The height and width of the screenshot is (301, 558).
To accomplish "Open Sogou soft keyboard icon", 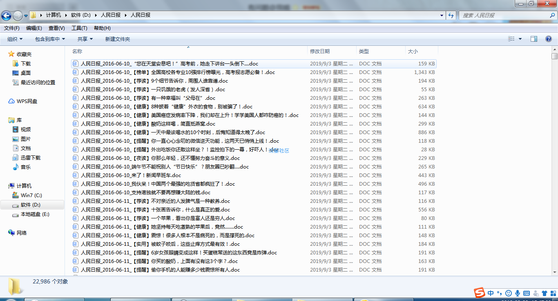I will 526,293.
